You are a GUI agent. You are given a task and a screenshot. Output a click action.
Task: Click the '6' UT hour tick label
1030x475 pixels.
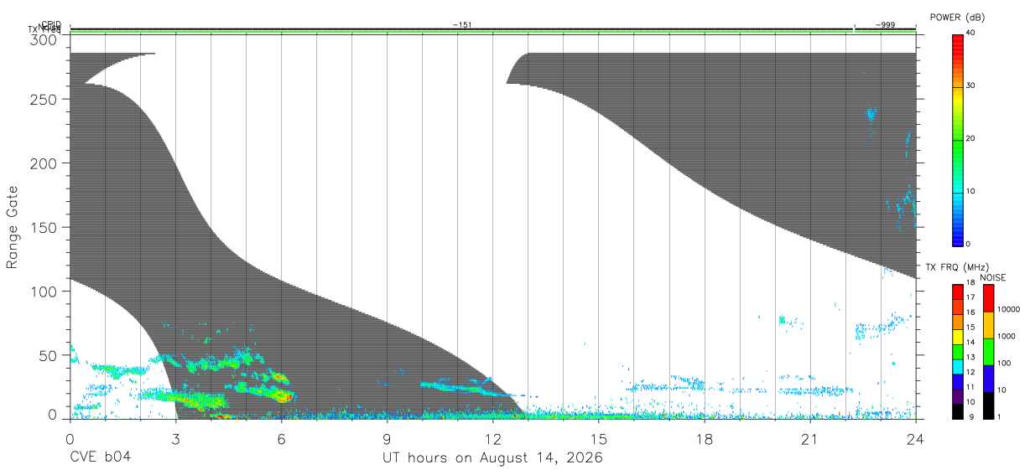pyautogui.click(x=281, y=439)
